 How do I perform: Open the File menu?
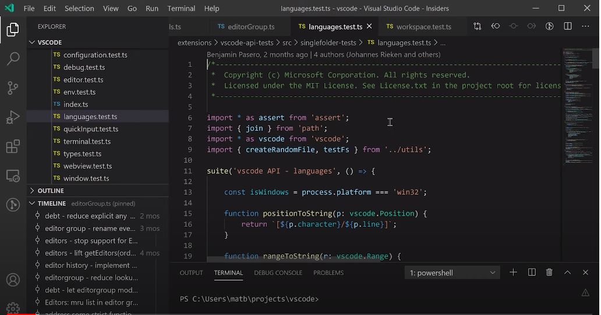pyautogui.click(x=29, y=8)
